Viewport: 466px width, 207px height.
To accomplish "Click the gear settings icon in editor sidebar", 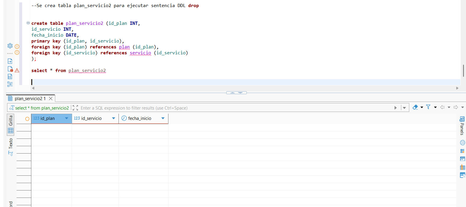I will coord(10,46).
